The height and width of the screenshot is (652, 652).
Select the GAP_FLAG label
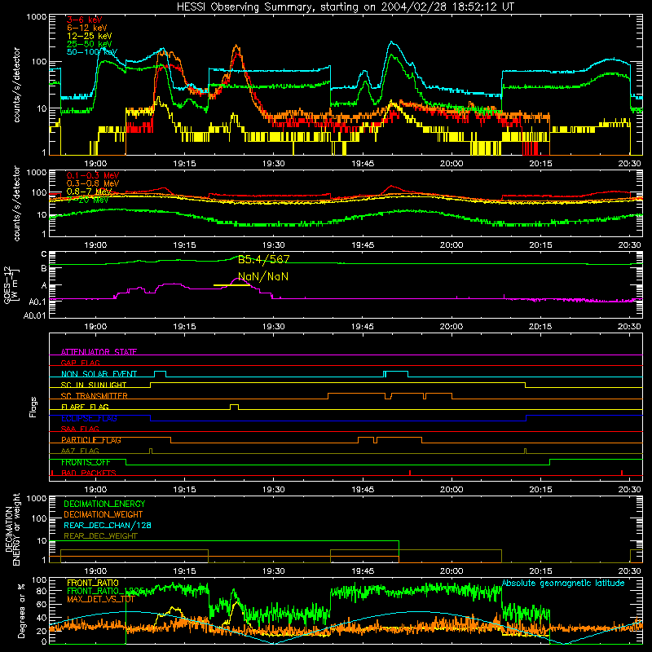click(81, 363)
